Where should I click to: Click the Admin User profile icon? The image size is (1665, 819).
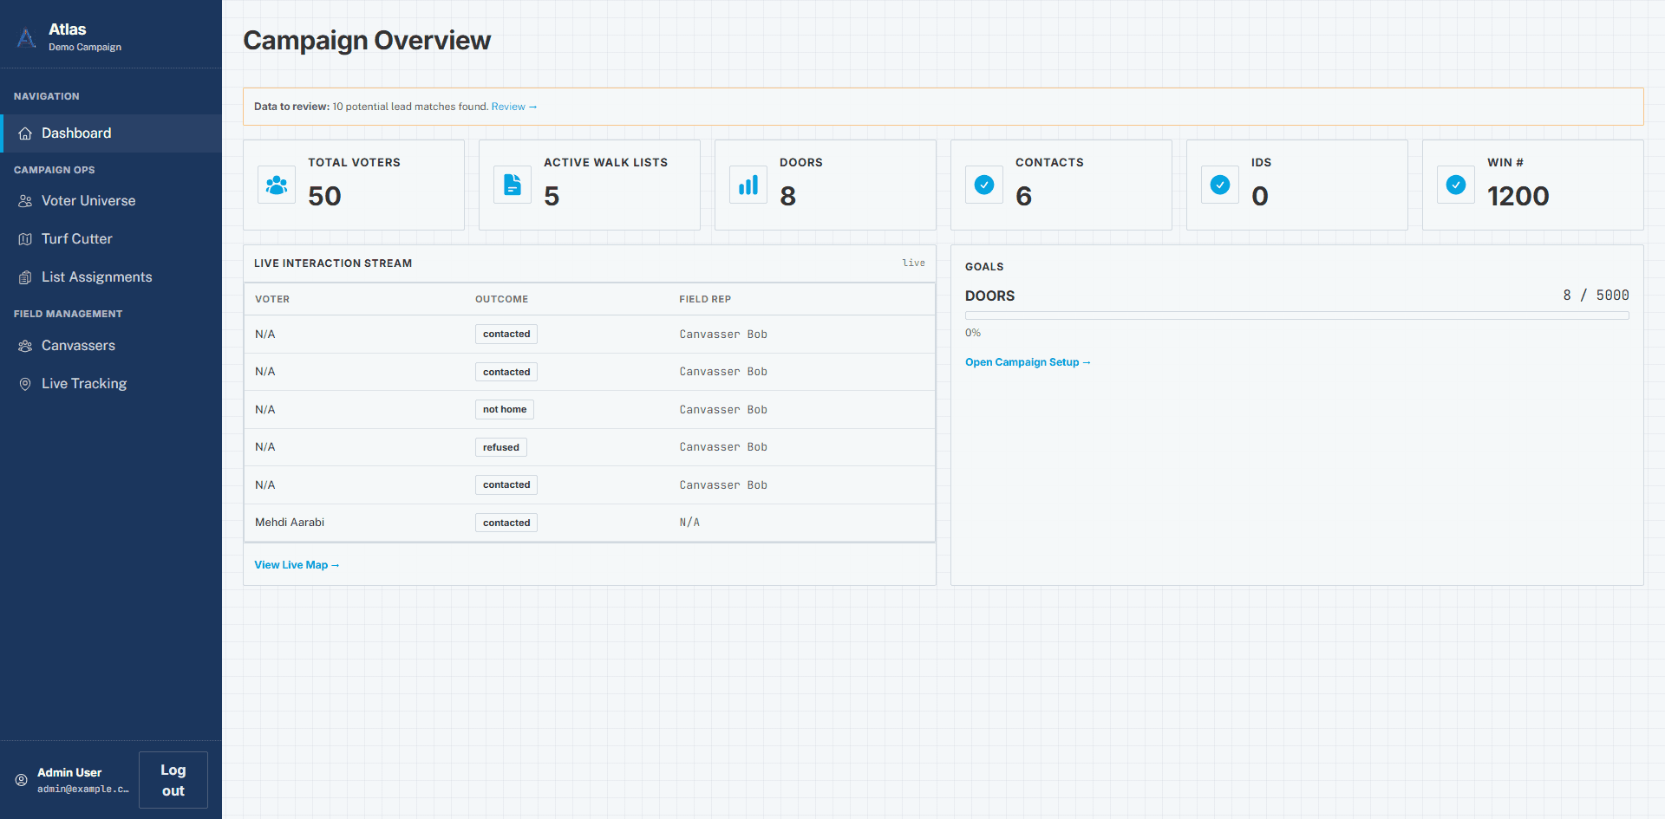point(22,780)
